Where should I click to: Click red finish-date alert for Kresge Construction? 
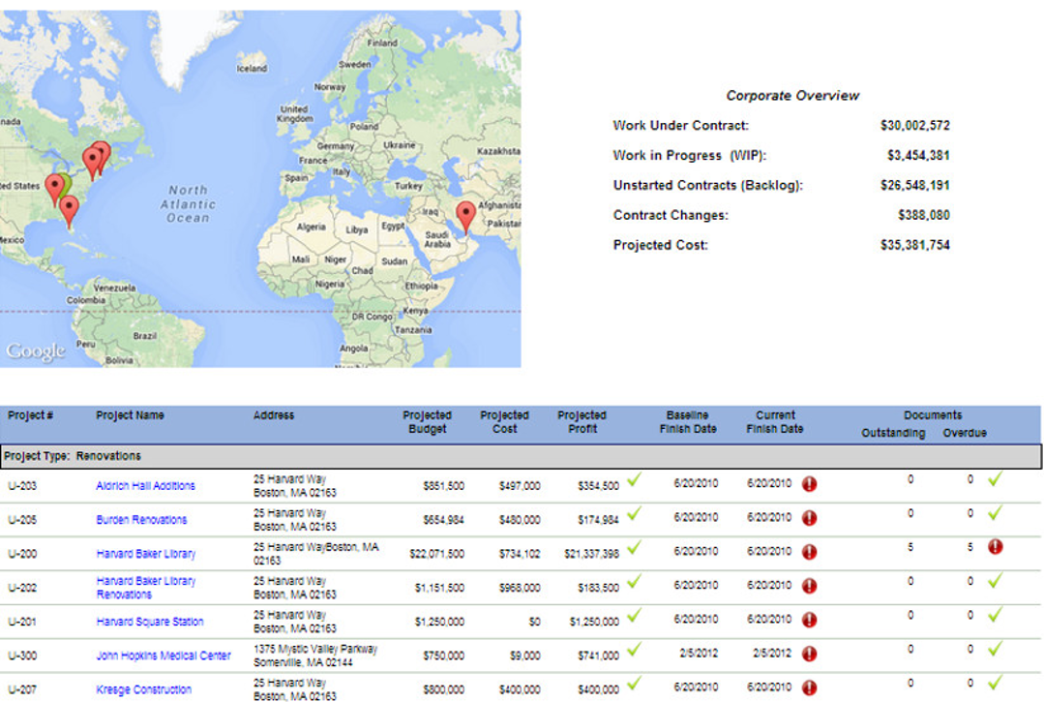[810, 688]
